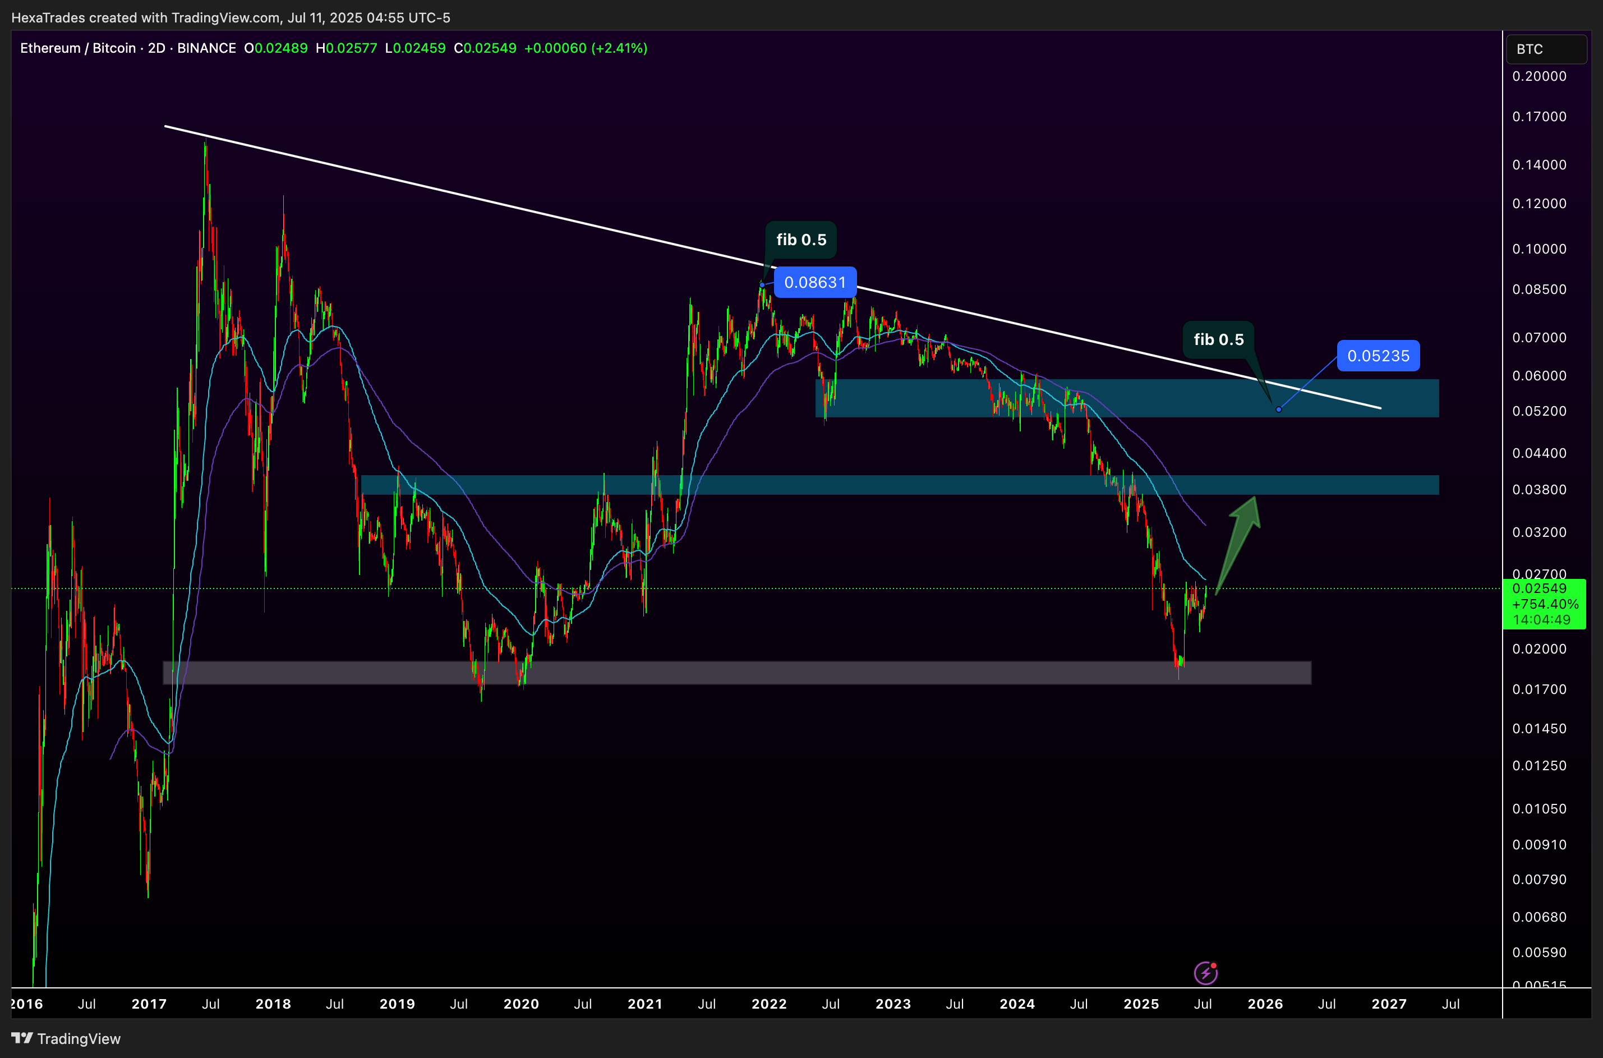Click the fib 0.5 callout near 2026
1603x1058 pixels.
tap(1218, 339)
